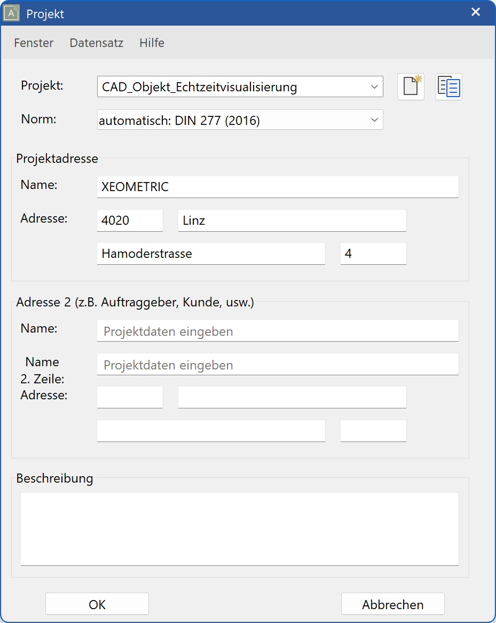
Task: Click the empty Adresse 2 postal code field
Action: pos(130,398)
